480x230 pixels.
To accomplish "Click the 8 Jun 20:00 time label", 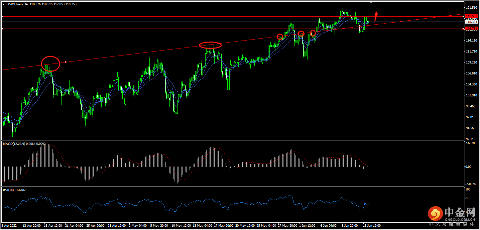I will pos(350,225).
